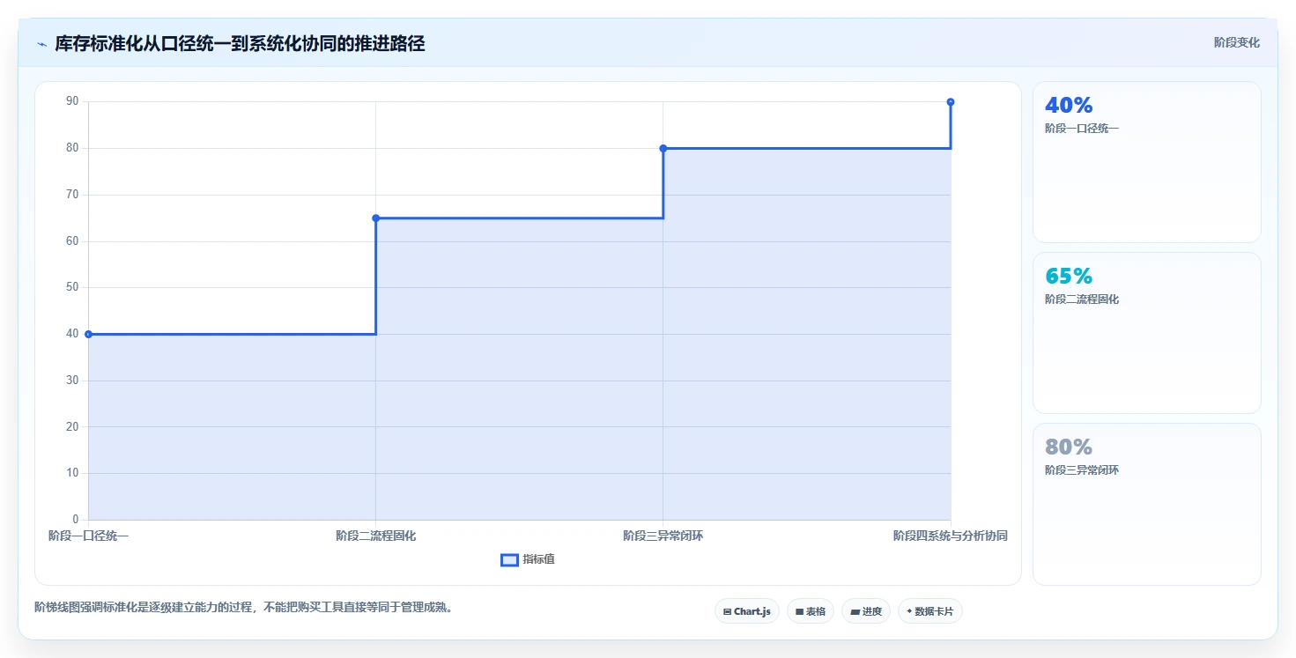Select the Chart.js chip
Viewport: 1296px width, 658px height.
(x=746, y=611)
